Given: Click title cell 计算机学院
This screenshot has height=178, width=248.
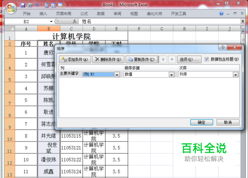Looking at the screenshot, I should pos(71,36).
